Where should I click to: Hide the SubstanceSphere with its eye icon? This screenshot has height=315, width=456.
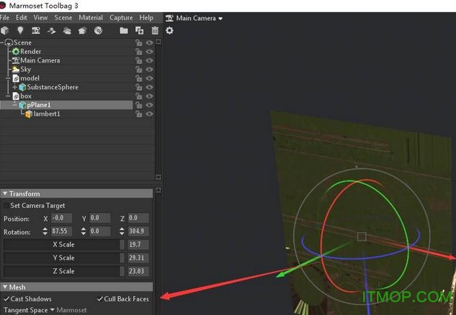[150, 87]
